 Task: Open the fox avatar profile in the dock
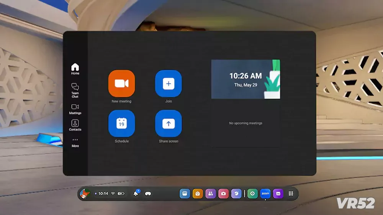(85, 194)
